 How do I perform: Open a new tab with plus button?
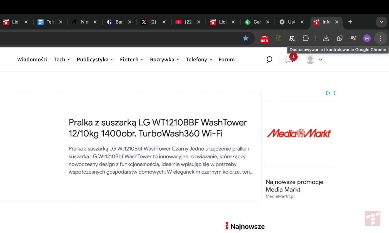pos(350,22)
